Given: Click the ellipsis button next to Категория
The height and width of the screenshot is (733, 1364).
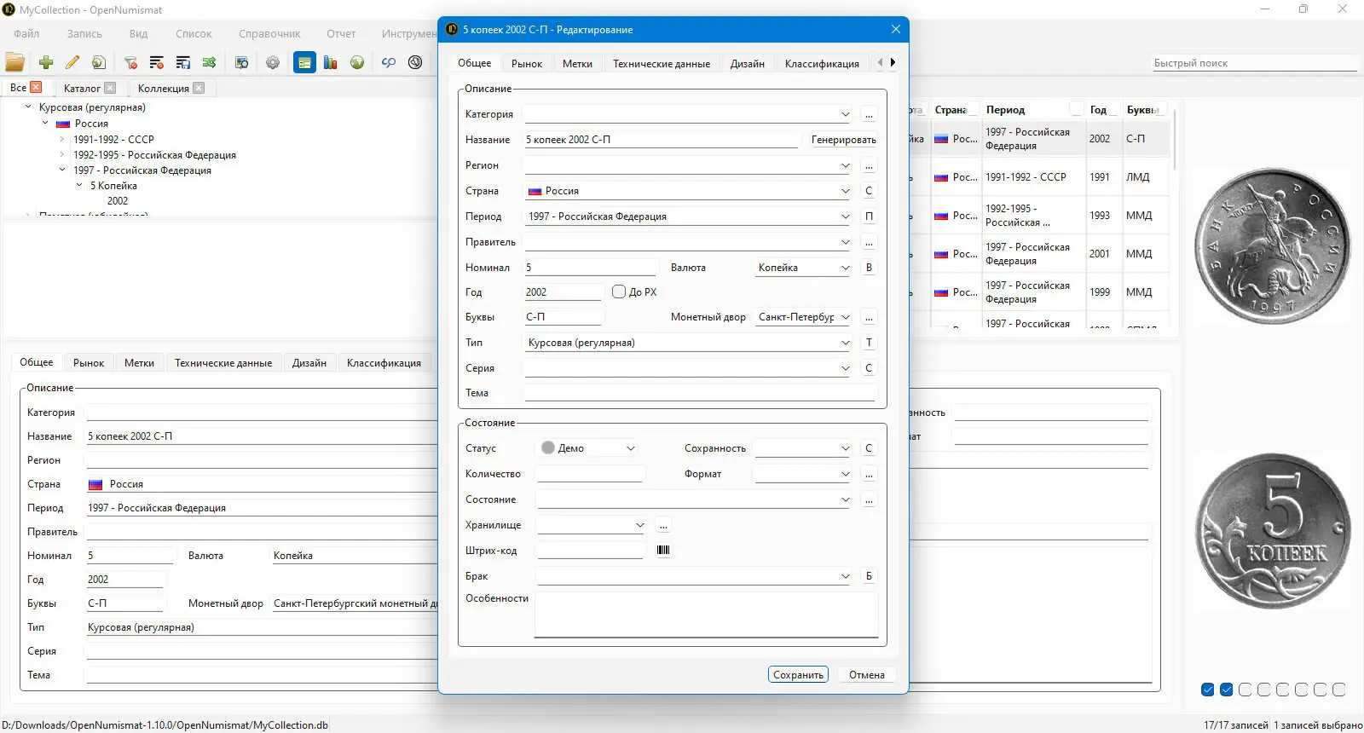Looking at the screenshot, I should [869, 114].
